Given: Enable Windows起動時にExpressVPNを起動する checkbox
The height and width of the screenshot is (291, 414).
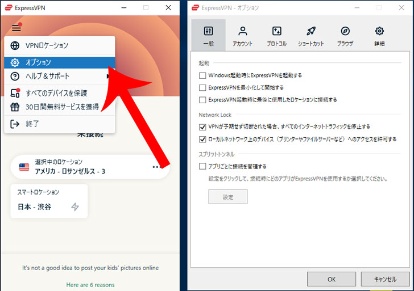Looking at the screenshot, I should [x=202, y=75].
